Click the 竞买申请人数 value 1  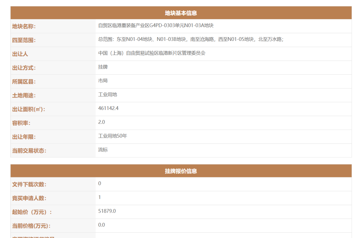coord(100,197)
